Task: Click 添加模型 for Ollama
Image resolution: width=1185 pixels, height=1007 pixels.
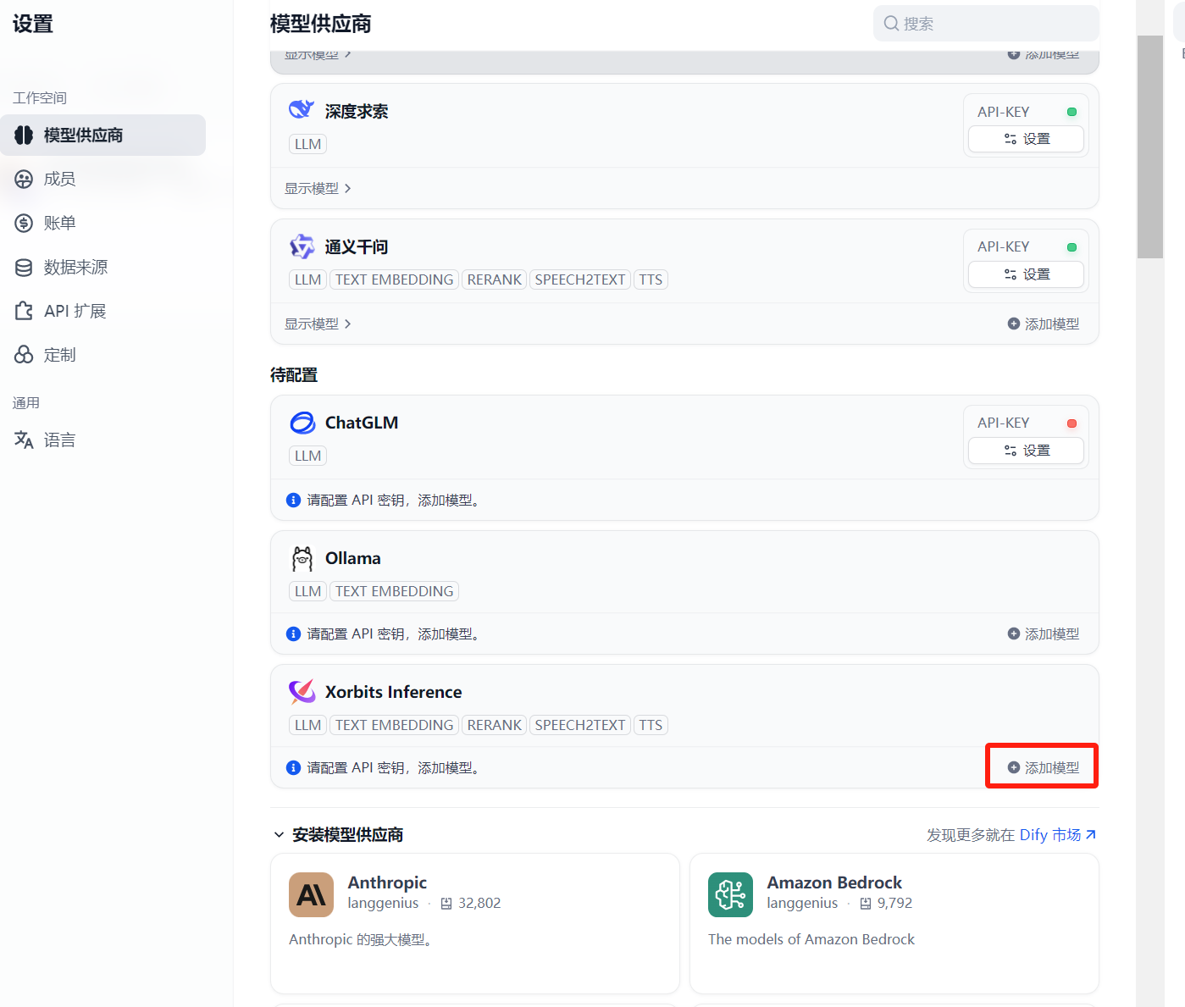Action: click(1044, 634)
